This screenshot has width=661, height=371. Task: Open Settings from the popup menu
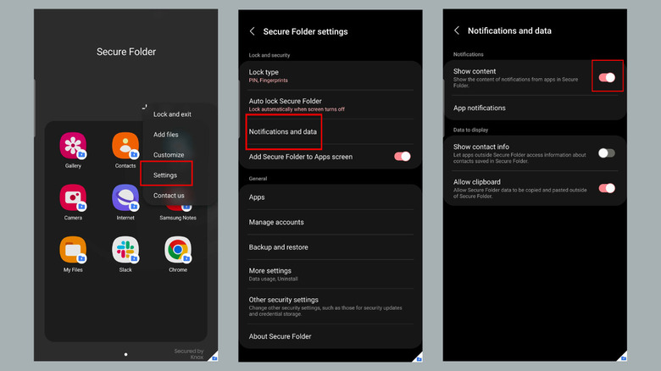(165, 175)
